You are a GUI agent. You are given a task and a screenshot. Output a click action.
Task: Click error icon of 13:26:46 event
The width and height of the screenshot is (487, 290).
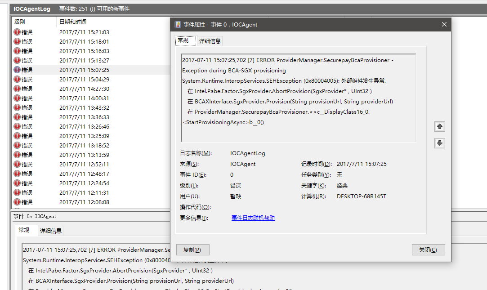point(17,126)
